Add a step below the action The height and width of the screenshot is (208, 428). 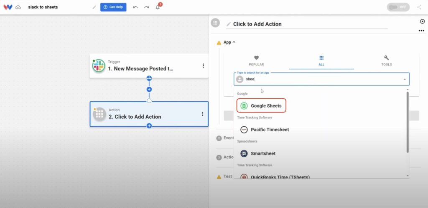tap(149, 126)
